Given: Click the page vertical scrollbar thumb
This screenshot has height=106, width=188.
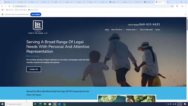Looking at the screenshot, I should [187, 24].
